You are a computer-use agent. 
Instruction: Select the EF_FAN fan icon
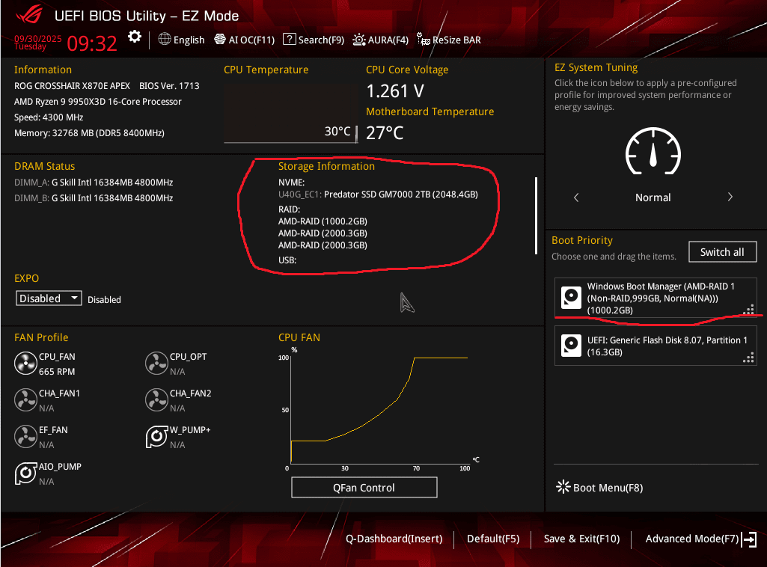pyautogui.click(x=25, y=437)
